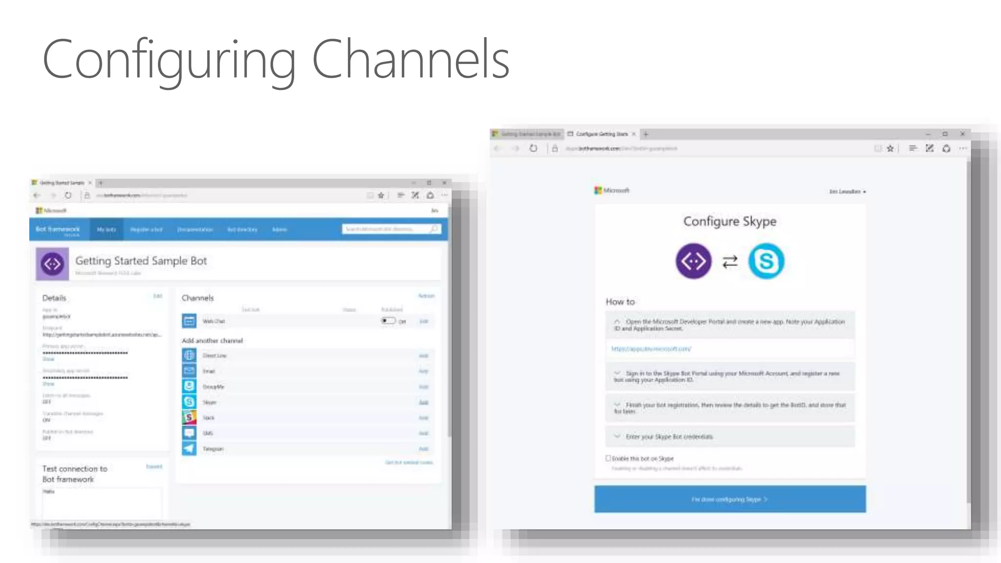The image size is (1001, 563).
Task: Open a new tab in Configure Skype browser
Action: pos(646,134)
